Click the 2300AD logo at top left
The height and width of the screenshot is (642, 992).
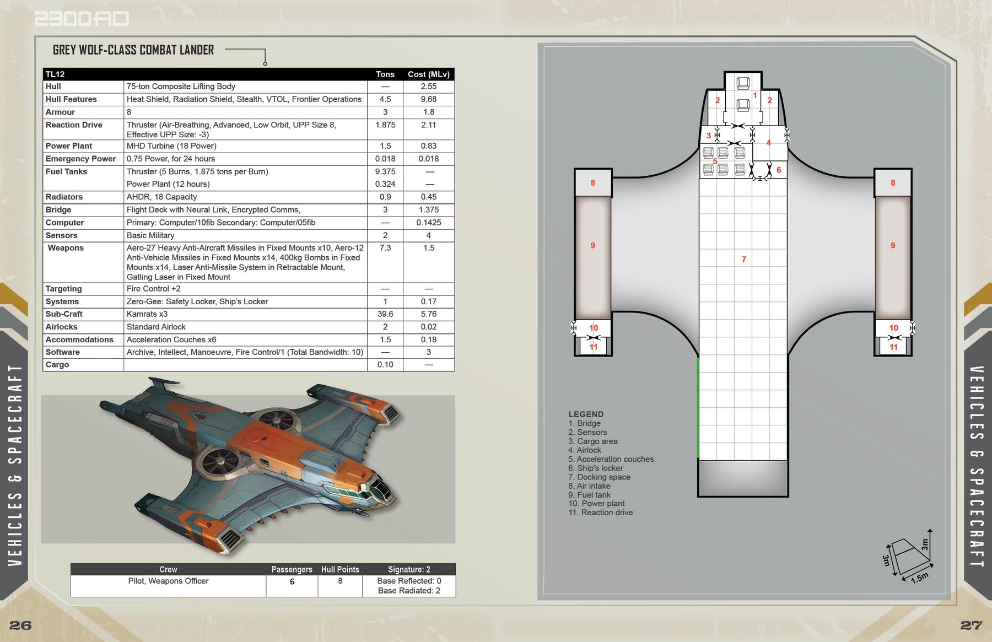pyautogui.click(x=82, y=19)
